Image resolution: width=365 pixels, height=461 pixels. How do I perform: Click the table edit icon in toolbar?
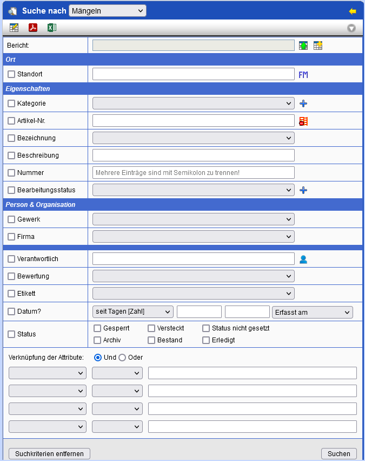(14, 28)
